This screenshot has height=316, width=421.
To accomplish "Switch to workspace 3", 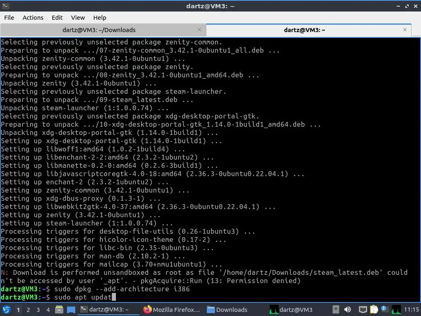I will pyautogui.click(x=38, y=310).
